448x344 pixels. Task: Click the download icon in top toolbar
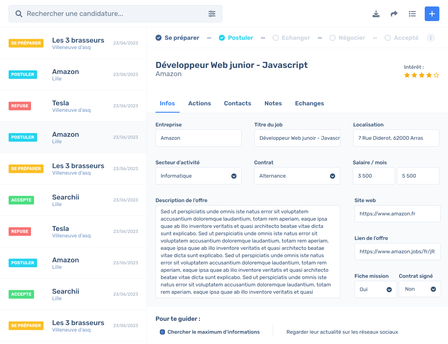[x=376, y=14]
